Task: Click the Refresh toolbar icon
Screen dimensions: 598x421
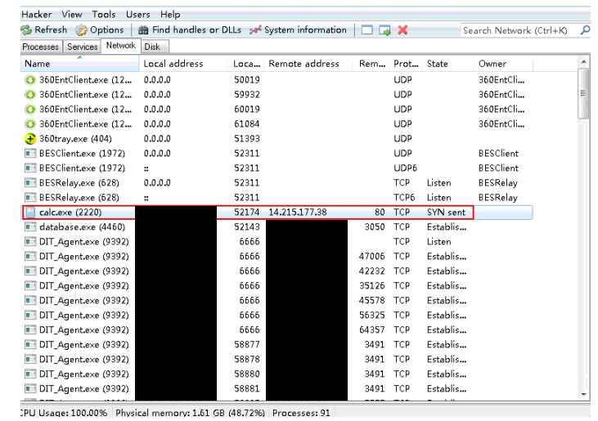Action: point(26,29)
